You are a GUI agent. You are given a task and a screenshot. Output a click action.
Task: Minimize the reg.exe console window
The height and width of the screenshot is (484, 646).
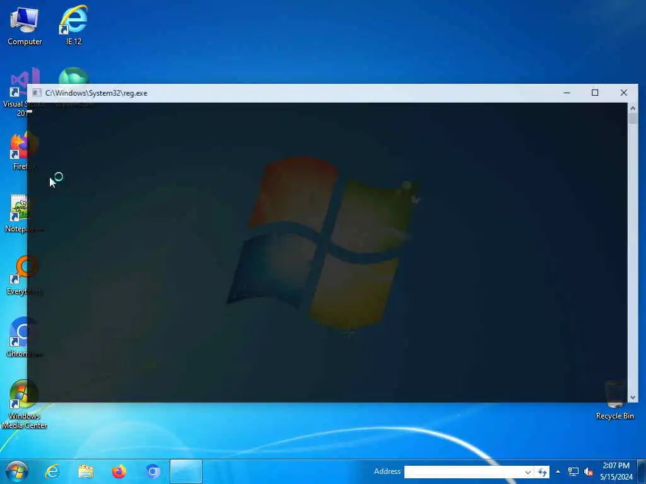pos(567,93)
